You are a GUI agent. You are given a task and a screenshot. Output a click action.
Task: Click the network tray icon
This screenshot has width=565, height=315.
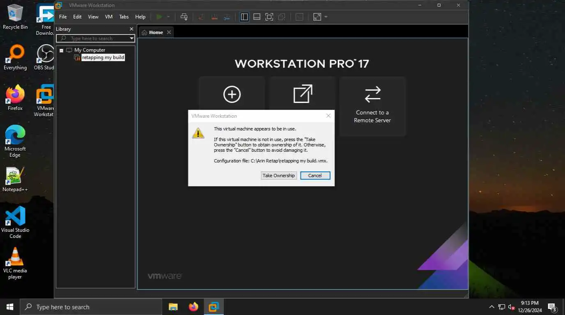pos(502,307)
